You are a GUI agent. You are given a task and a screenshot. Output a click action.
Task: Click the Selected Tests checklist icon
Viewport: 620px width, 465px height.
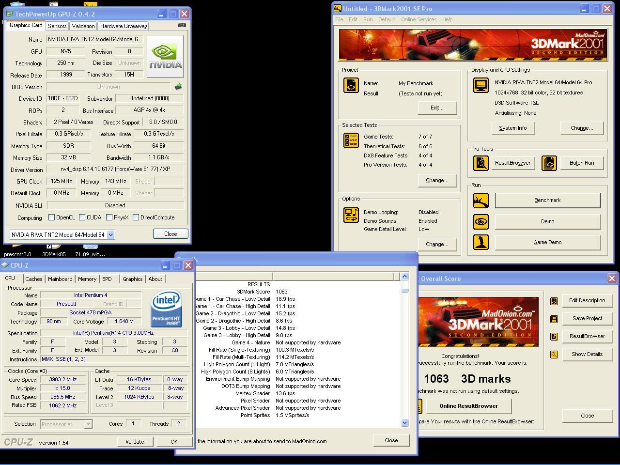pyautogui.click(x=351, y=140)
